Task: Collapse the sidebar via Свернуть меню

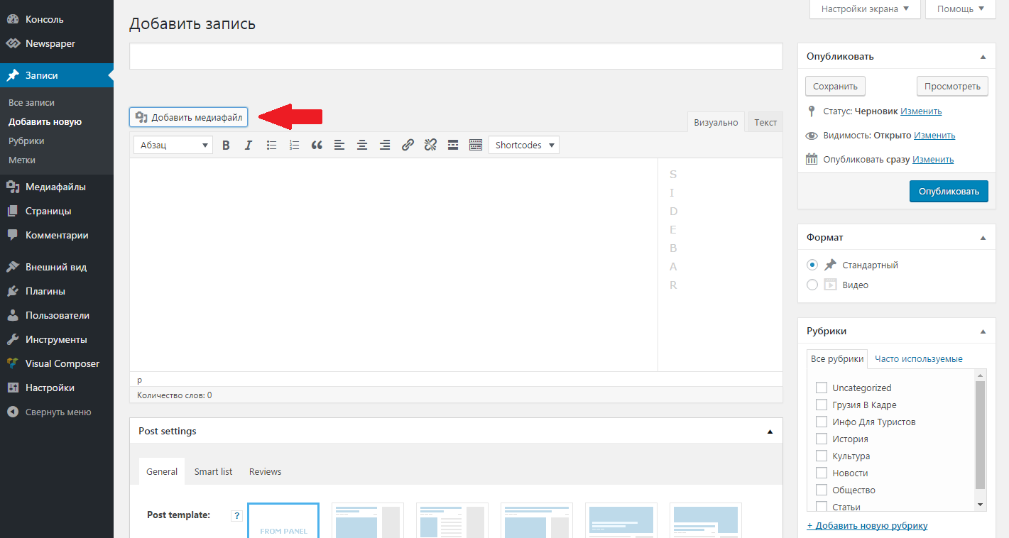Action: coord(57,412)
